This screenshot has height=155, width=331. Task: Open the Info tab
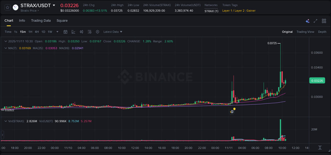click(x=22, y=21)
